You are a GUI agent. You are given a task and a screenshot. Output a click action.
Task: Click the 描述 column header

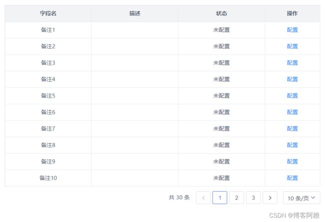pos(134,13)
